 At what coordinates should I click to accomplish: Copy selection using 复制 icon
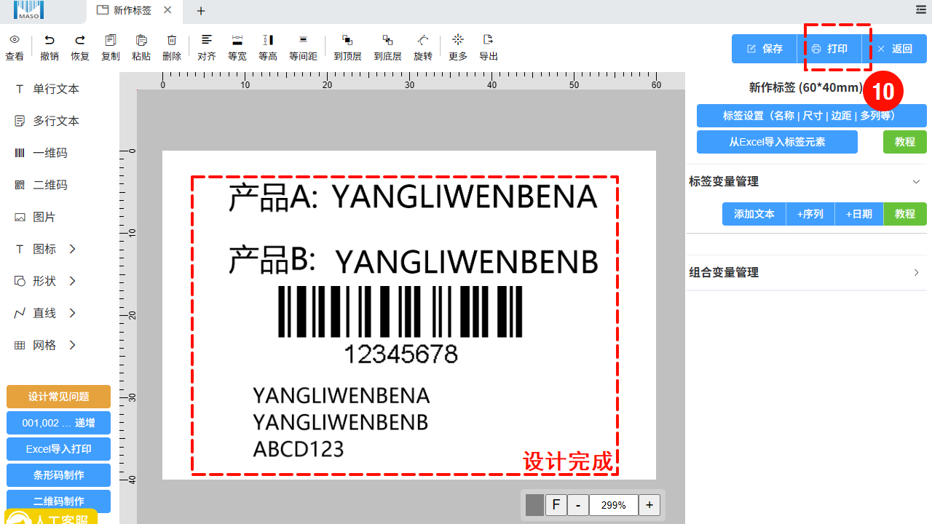coord(111,40)
